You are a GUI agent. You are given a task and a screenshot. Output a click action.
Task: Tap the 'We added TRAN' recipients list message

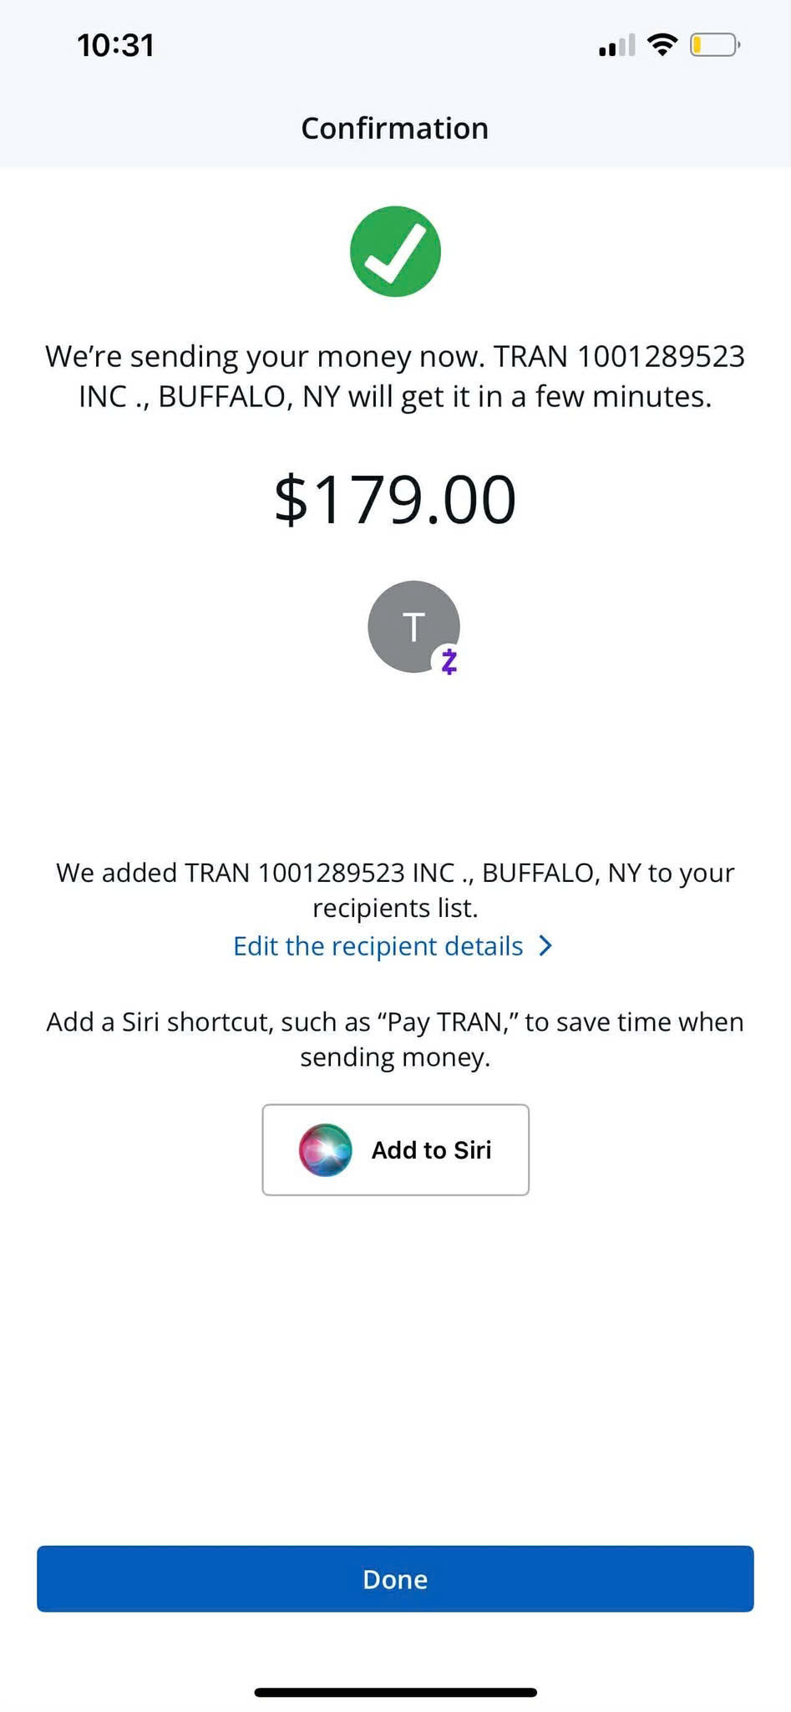[395, 889]
